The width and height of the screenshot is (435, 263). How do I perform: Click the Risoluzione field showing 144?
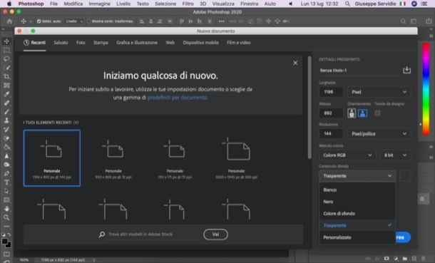(331, 134)
